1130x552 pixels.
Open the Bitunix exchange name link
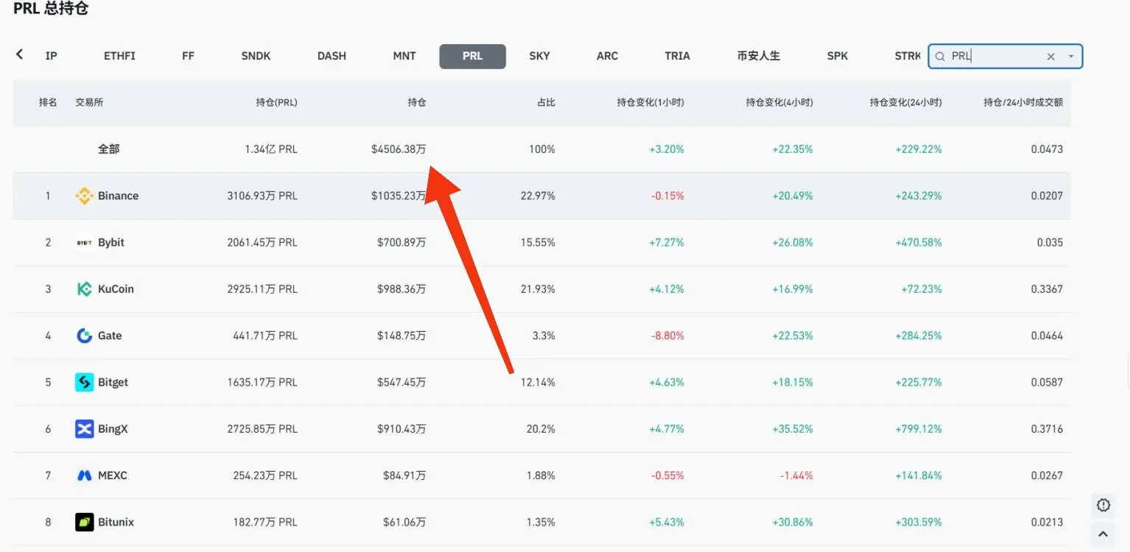(116, 523)
